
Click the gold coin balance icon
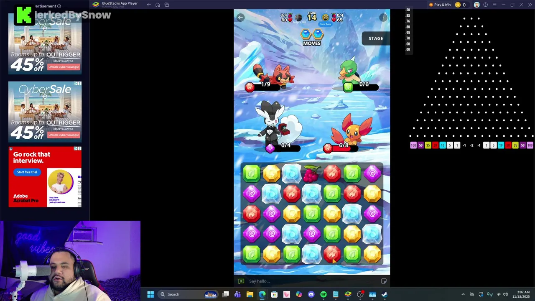click(x=458, y=5)
